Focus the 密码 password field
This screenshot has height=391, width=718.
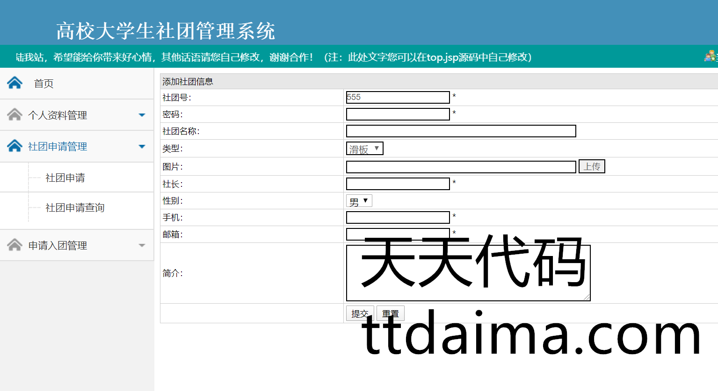tap(398, 114)
